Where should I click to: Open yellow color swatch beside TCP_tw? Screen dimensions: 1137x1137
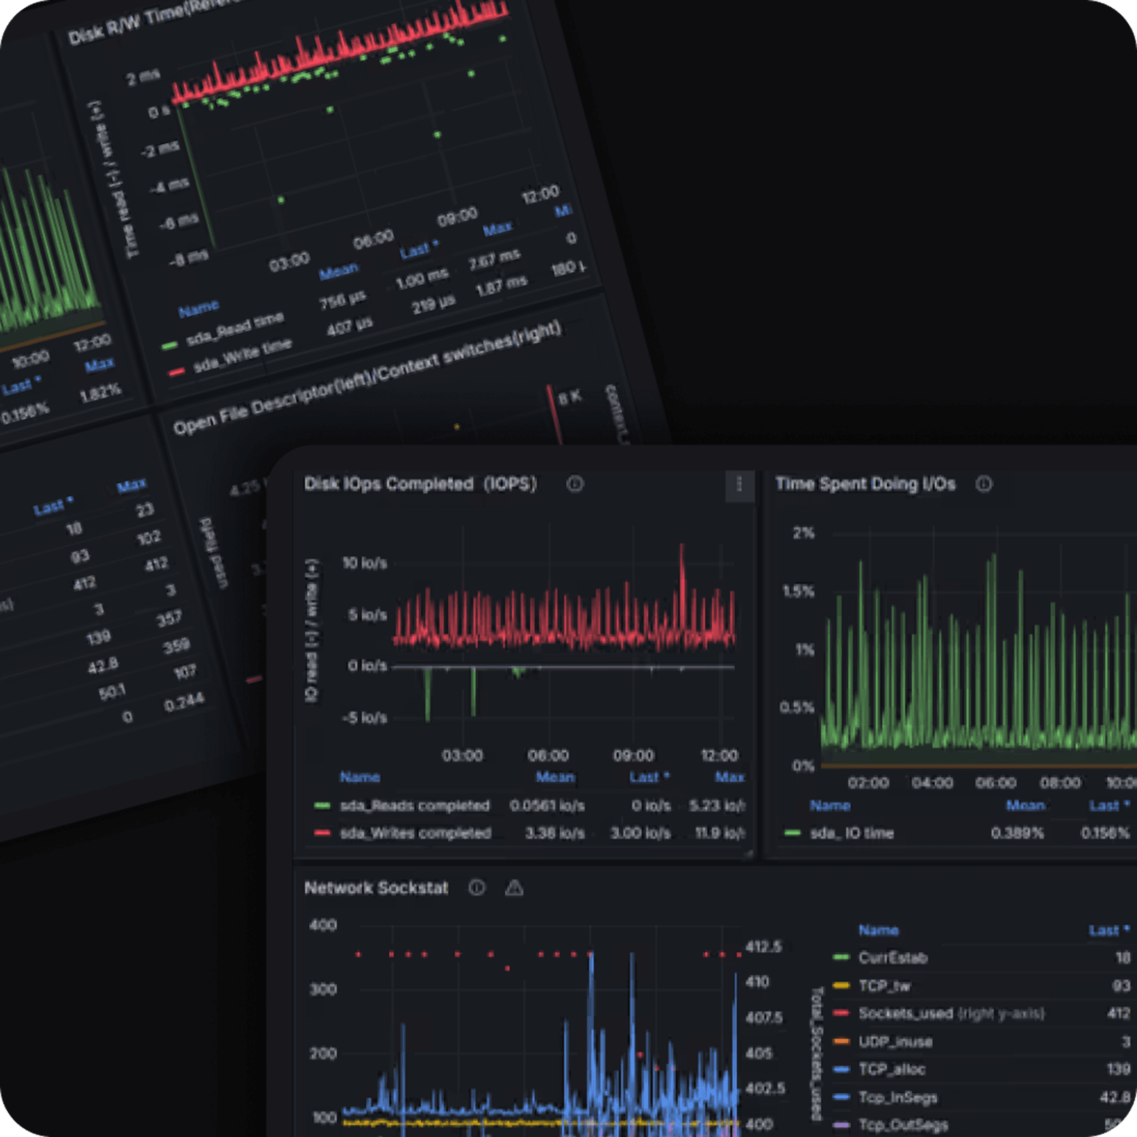(x=841, y=986)
